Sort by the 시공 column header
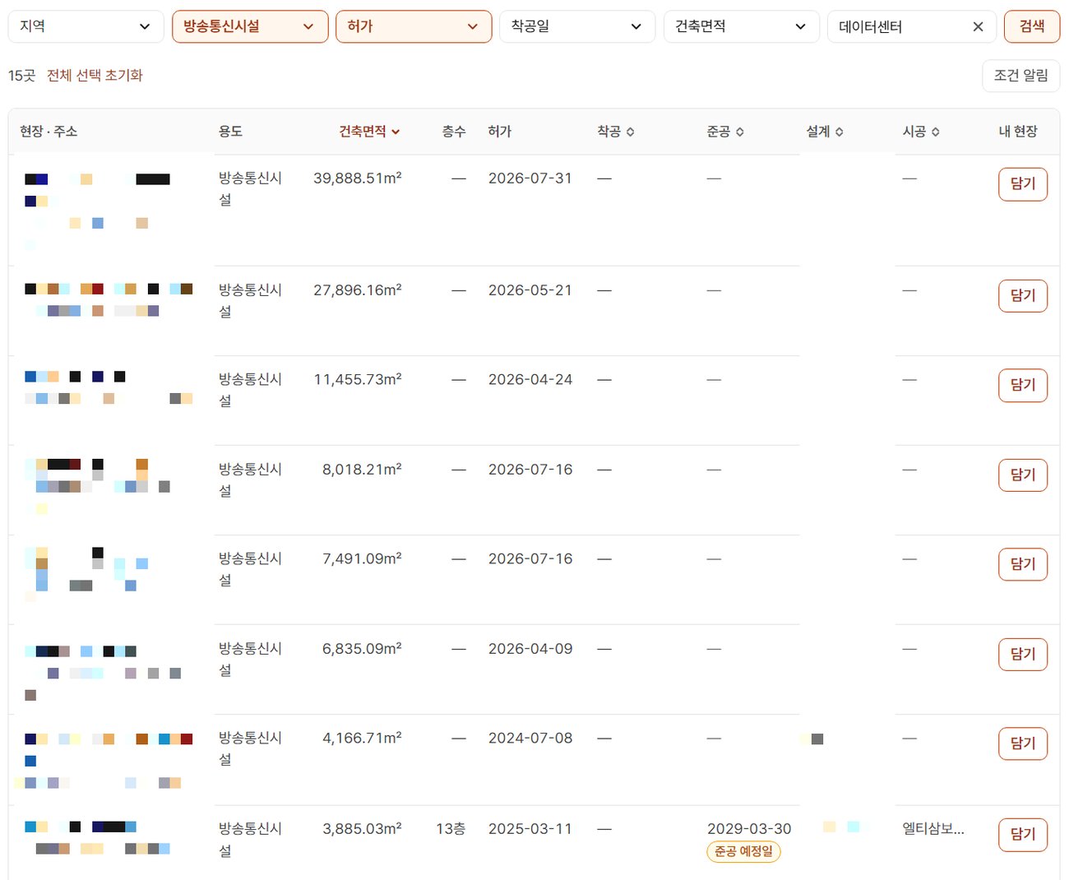Screen dimensions: 1069x880 921,132
